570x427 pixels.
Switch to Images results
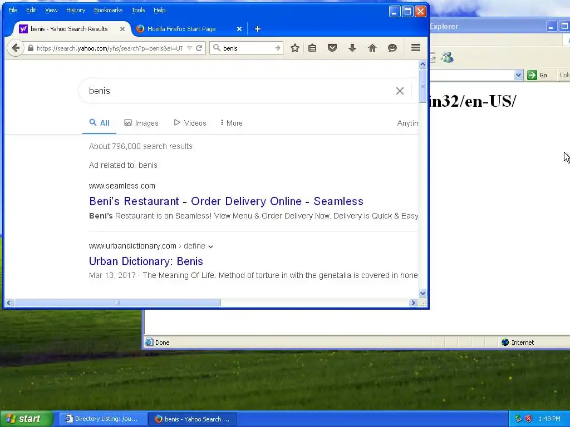tap(141, 123)
